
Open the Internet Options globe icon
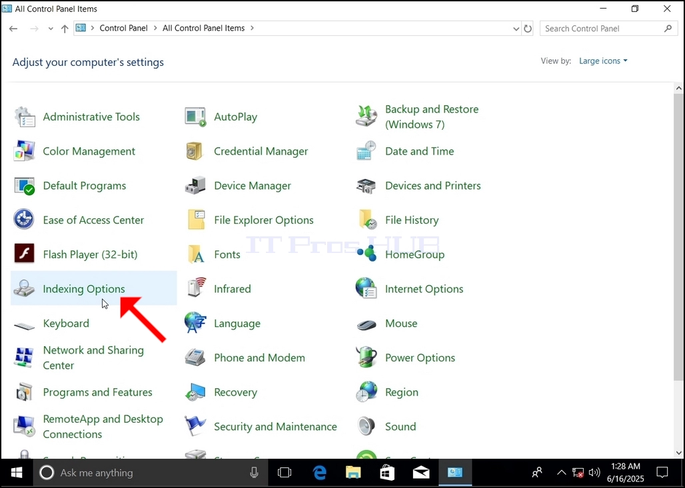(366, 288)
